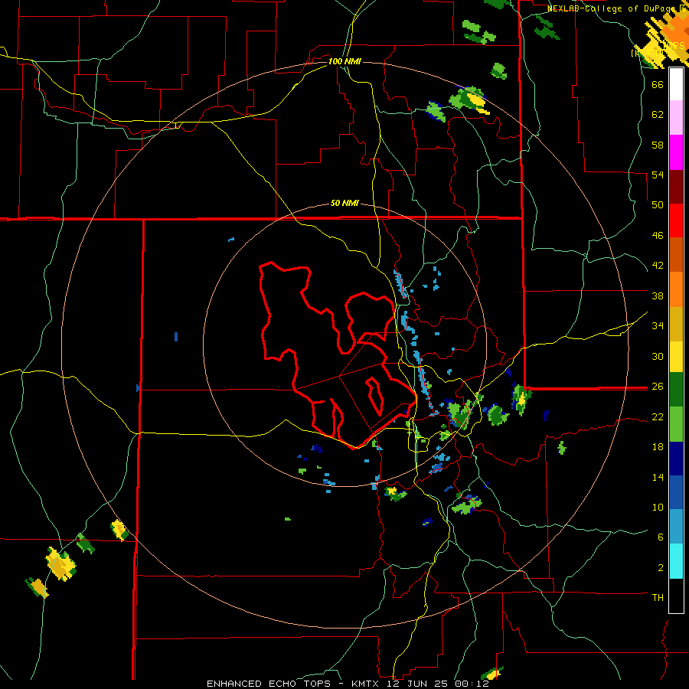The width and height of the screenshot is (689, 689).
Task: Choose the yellow swatch between 34 and 30
Action: (676, 357)
